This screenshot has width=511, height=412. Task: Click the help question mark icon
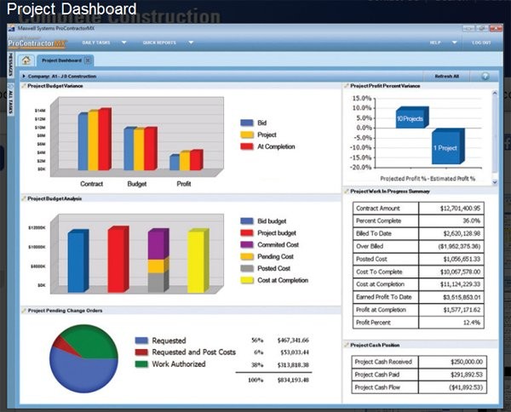[485, 76]
